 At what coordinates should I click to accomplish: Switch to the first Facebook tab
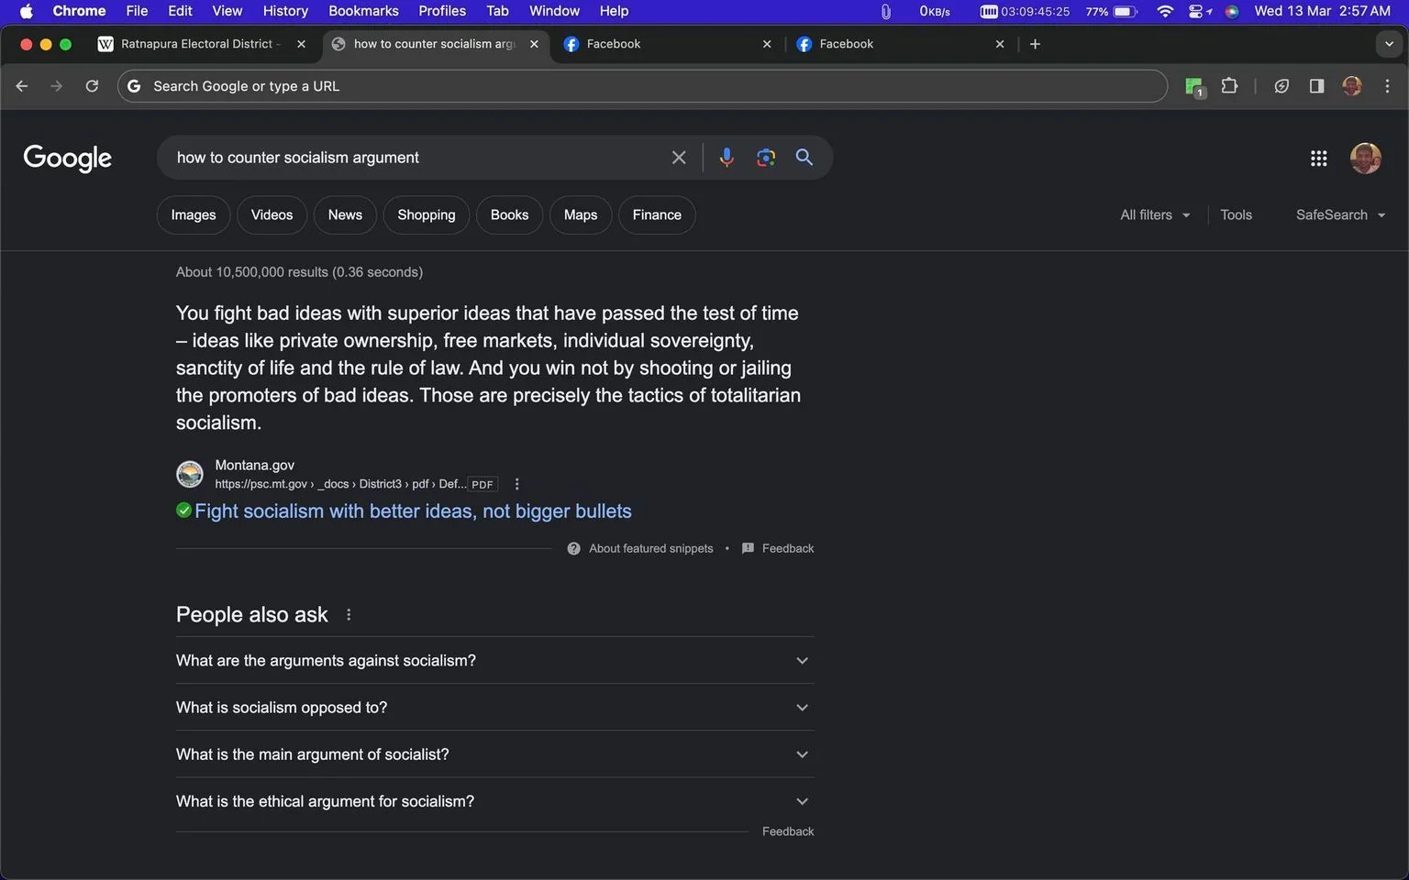[x=667, y=44]
